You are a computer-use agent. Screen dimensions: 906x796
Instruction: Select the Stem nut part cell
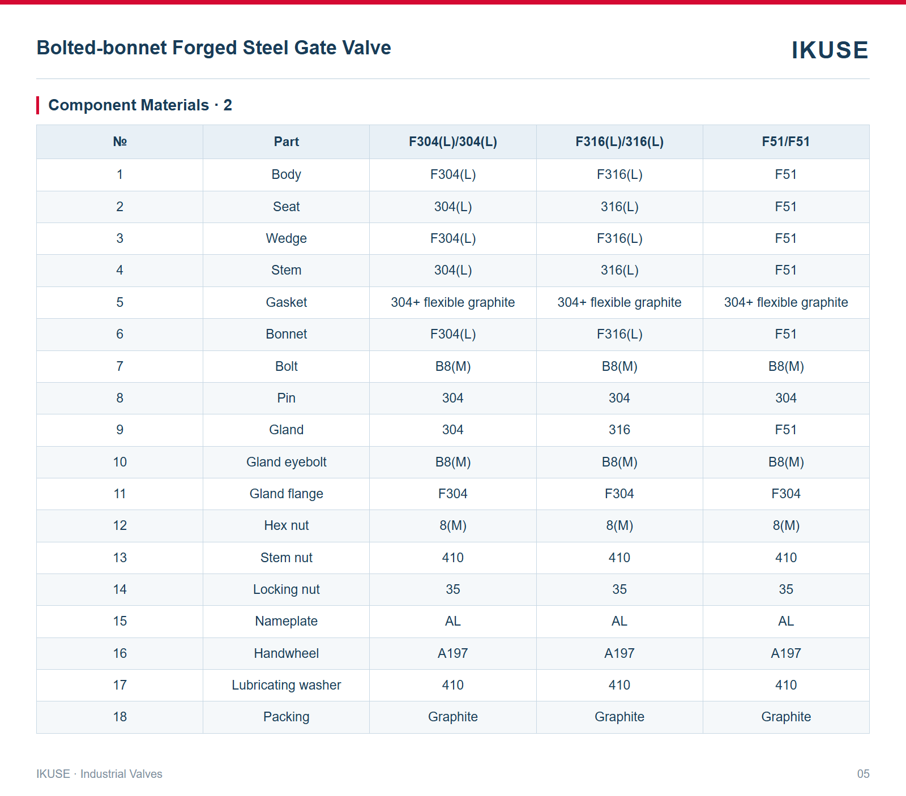(x=287, y=558)
